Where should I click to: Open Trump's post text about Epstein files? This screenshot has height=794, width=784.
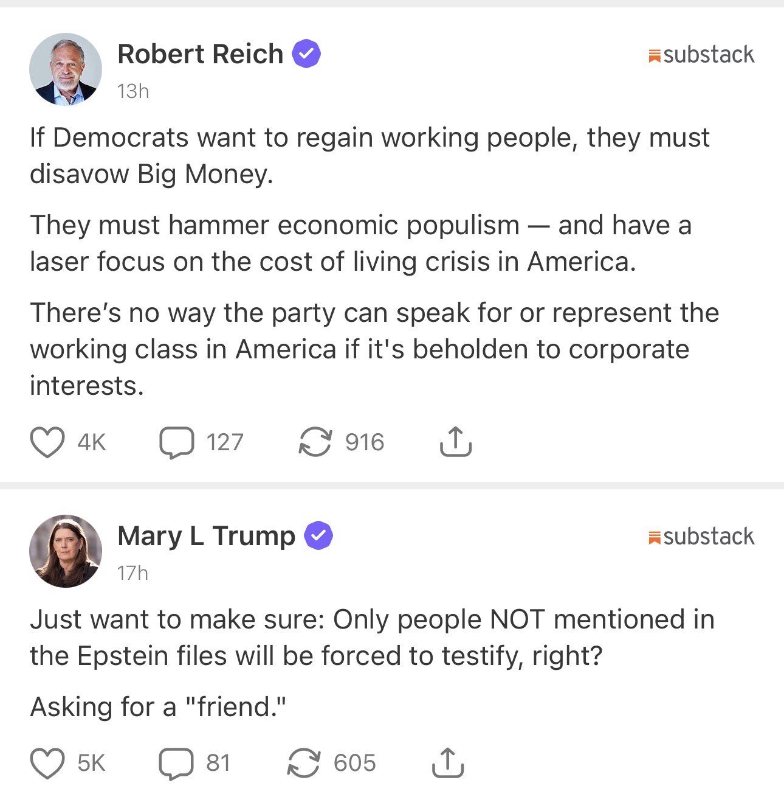[371, 638]
